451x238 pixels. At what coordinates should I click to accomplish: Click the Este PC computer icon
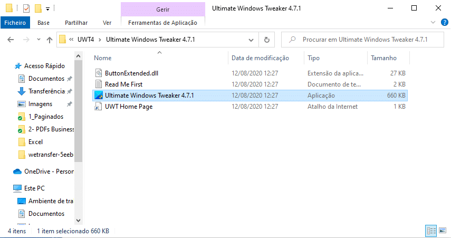pyautogui.click(x=17, y=188)
